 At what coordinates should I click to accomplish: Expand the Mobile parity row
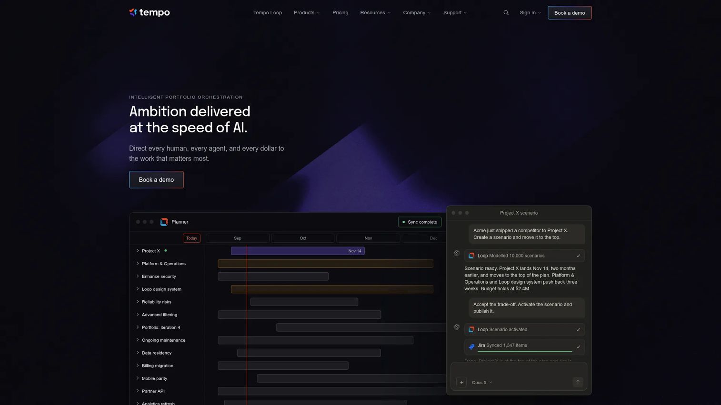[x=138, y=378]
